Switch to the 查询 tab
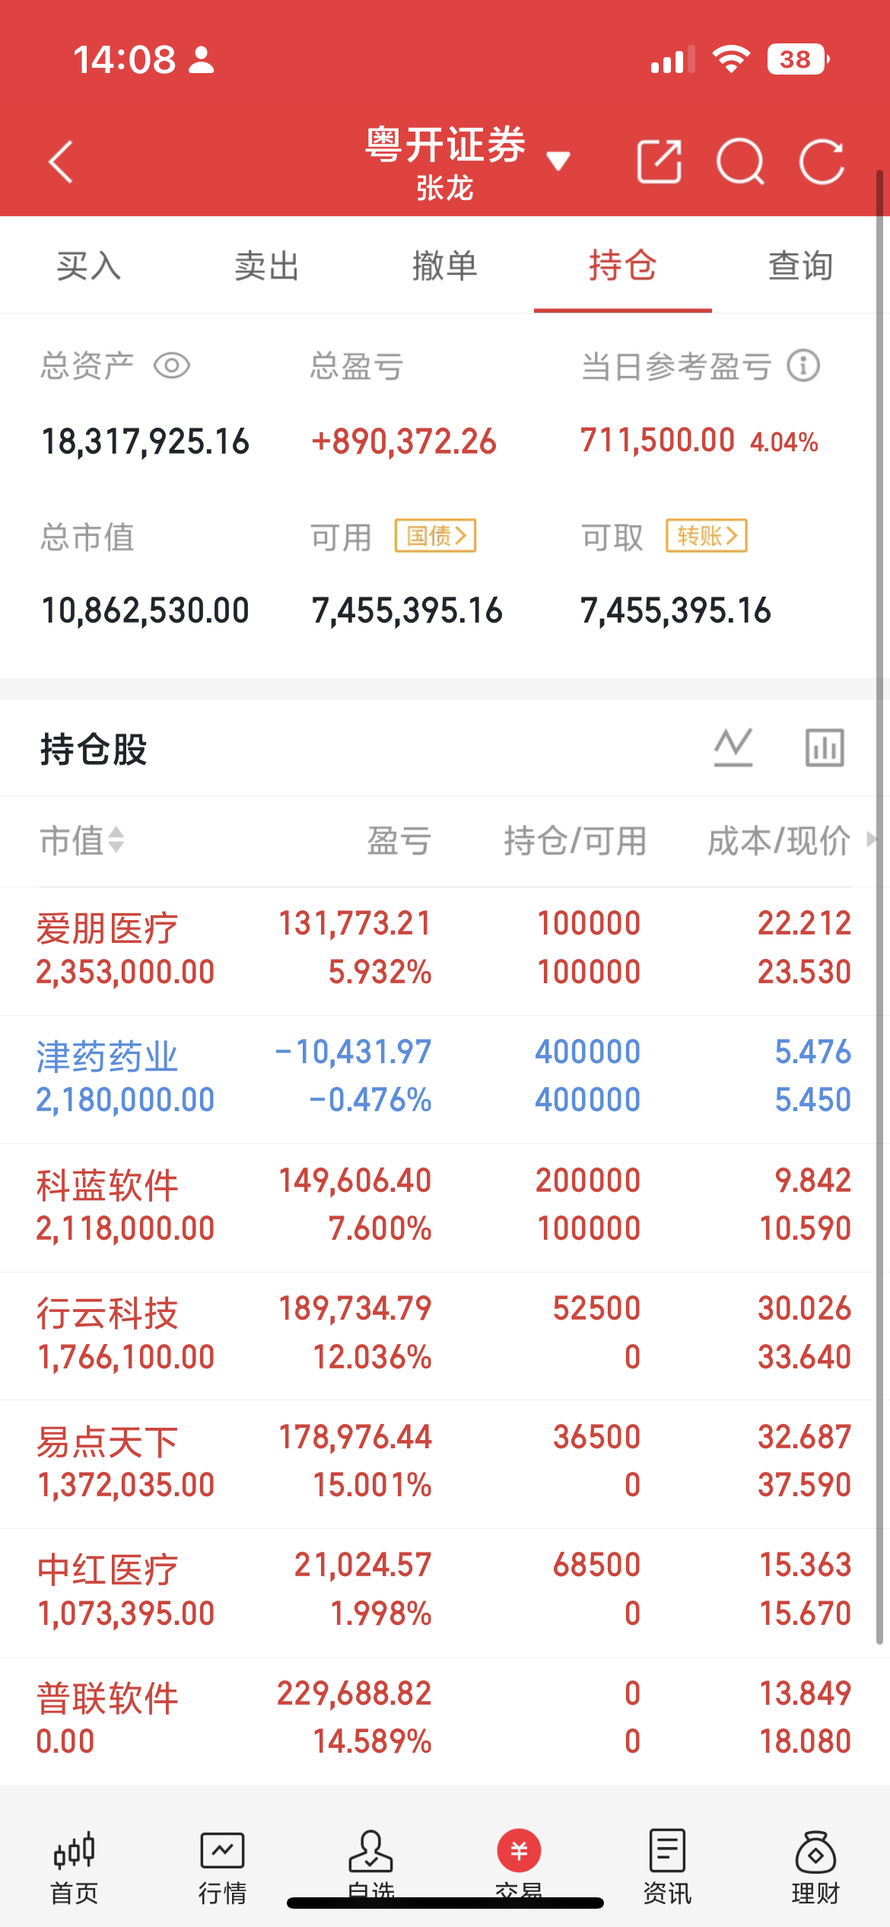This screenshot has height=1927, width=890. click(x=801, y=266)
